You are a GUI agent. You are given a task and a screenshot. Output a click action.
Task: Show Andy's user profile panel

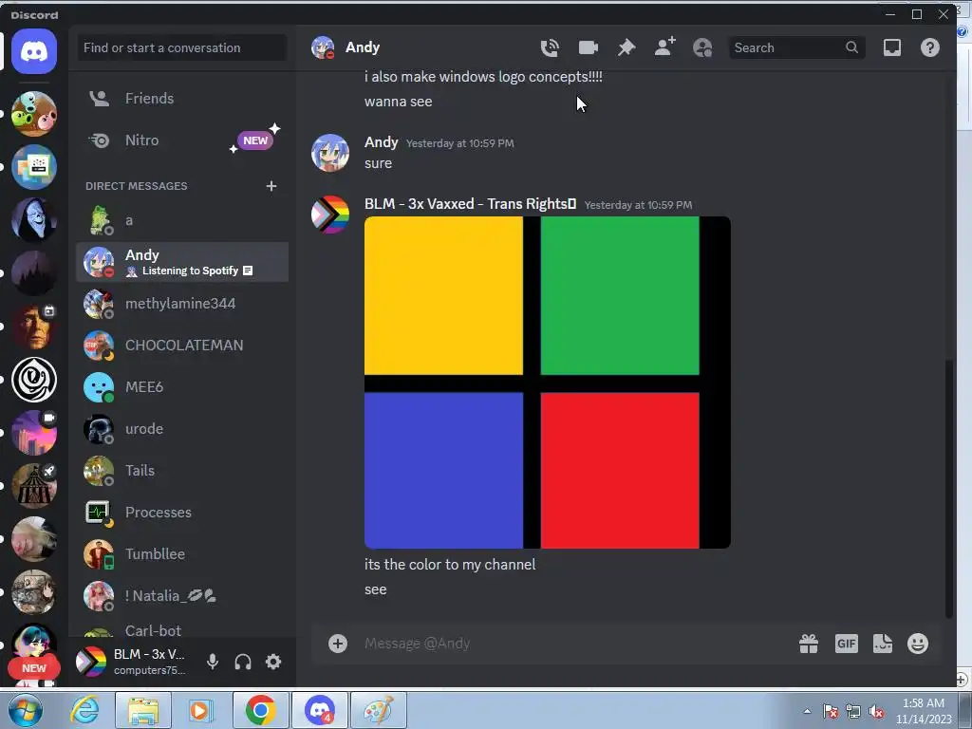coord(702,47)
